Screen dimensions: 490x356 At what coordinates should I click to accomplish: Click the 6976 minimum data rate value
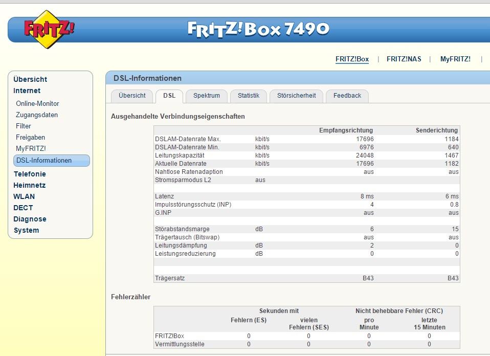pos(367,147)
